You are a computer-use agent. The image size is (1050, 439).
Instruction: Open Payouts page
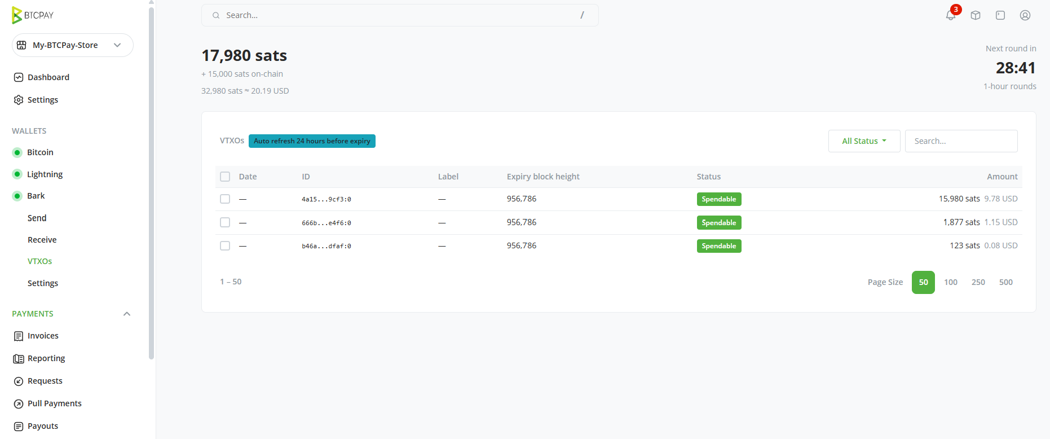(x=43, y=426)
